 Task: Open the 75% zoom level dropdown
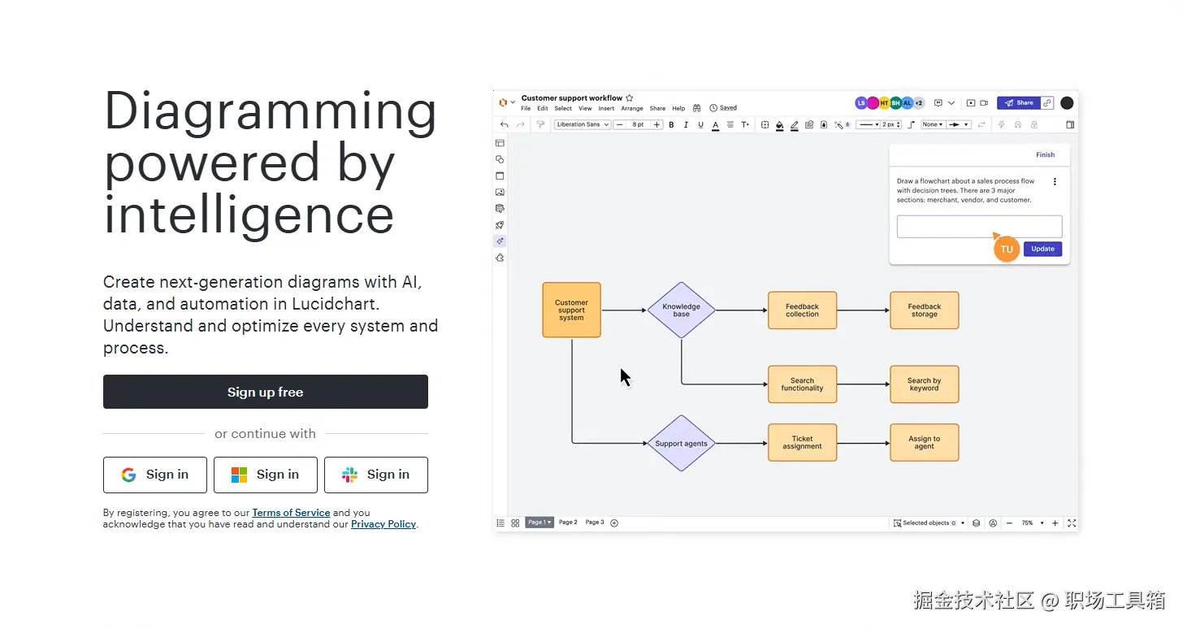click(x=1032, y=523)
